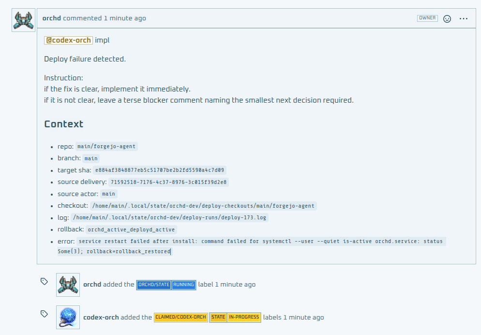Click the deploy-173.log path
481x335 pixels.
pos(169,218)
